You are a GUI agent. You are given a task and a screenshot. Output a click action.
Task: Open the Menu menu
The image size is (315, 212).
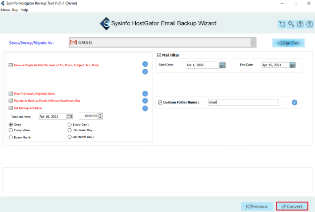5,10
